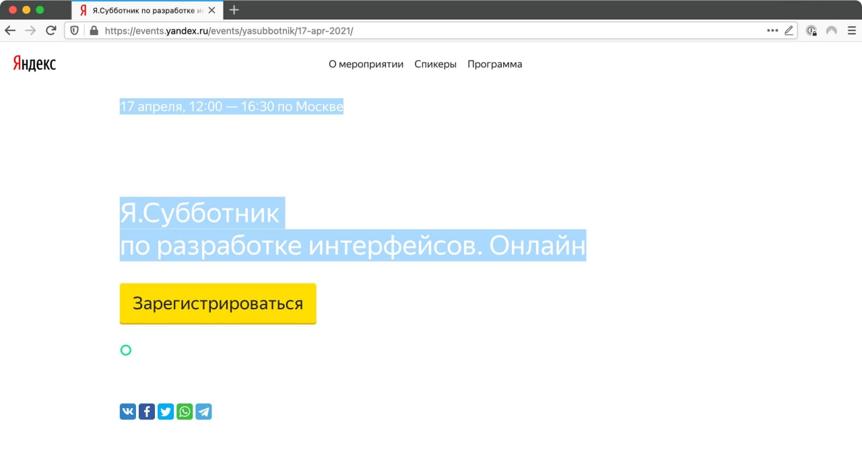Click the Яндекс logo
Image resolution: width=862 pixels, height=470 pixels.
(x=34, y=64)
